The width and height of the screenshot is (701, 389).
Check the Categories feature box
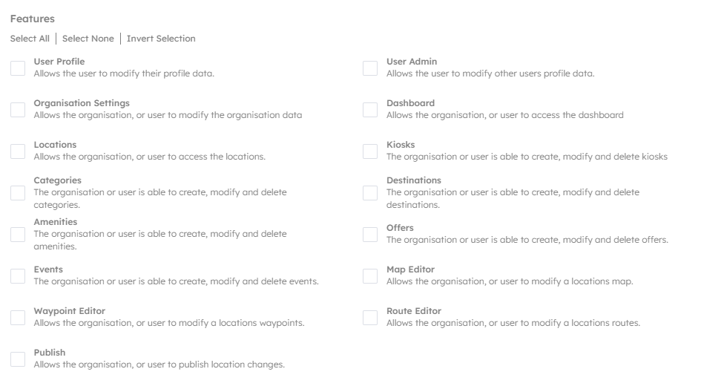coord(18,193)
